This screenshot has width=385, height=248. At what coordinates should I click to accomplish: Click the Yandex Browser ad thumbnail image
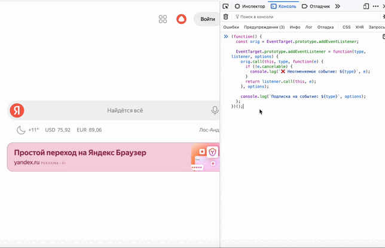pyautogui.click(x=205, y=157)
